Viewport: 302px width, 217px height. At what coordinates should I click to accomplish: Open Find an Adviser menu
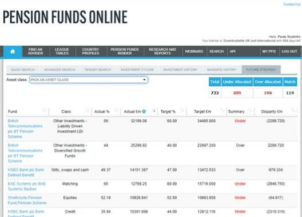click(x=35, y=51)
